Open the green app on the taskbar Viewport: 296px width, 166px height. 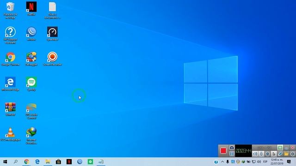click(90, 162)
